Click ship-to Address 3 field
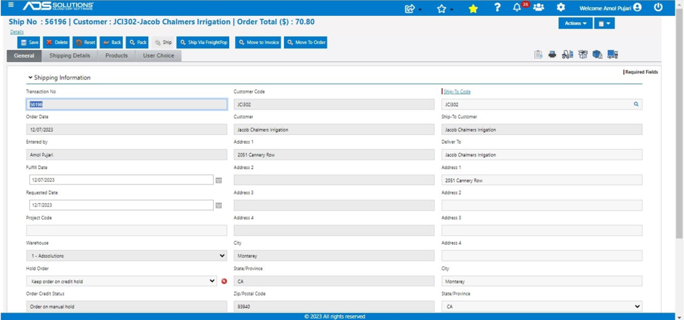This screenshot has height=320, width=684. point(542,230)
